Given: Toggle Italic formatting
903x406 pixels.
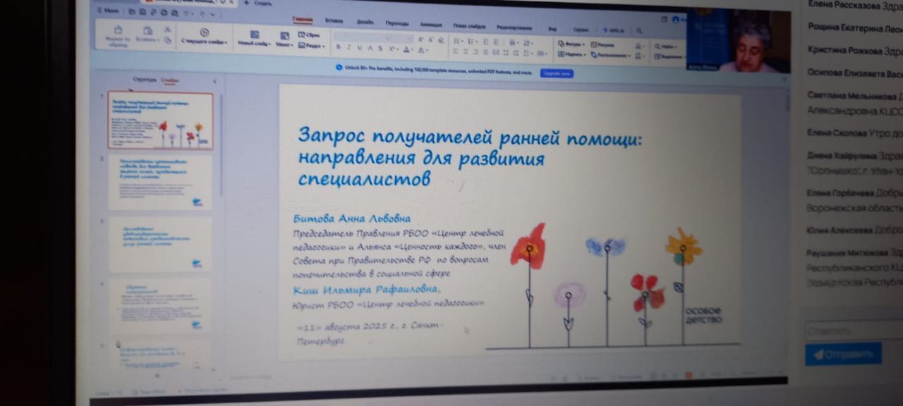Looking at the screenshot, I should coord(349,49).
